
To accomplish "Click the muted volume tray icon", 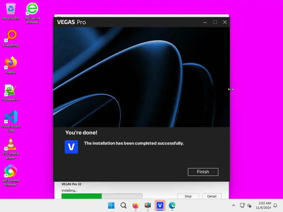I will coord(249,205).
